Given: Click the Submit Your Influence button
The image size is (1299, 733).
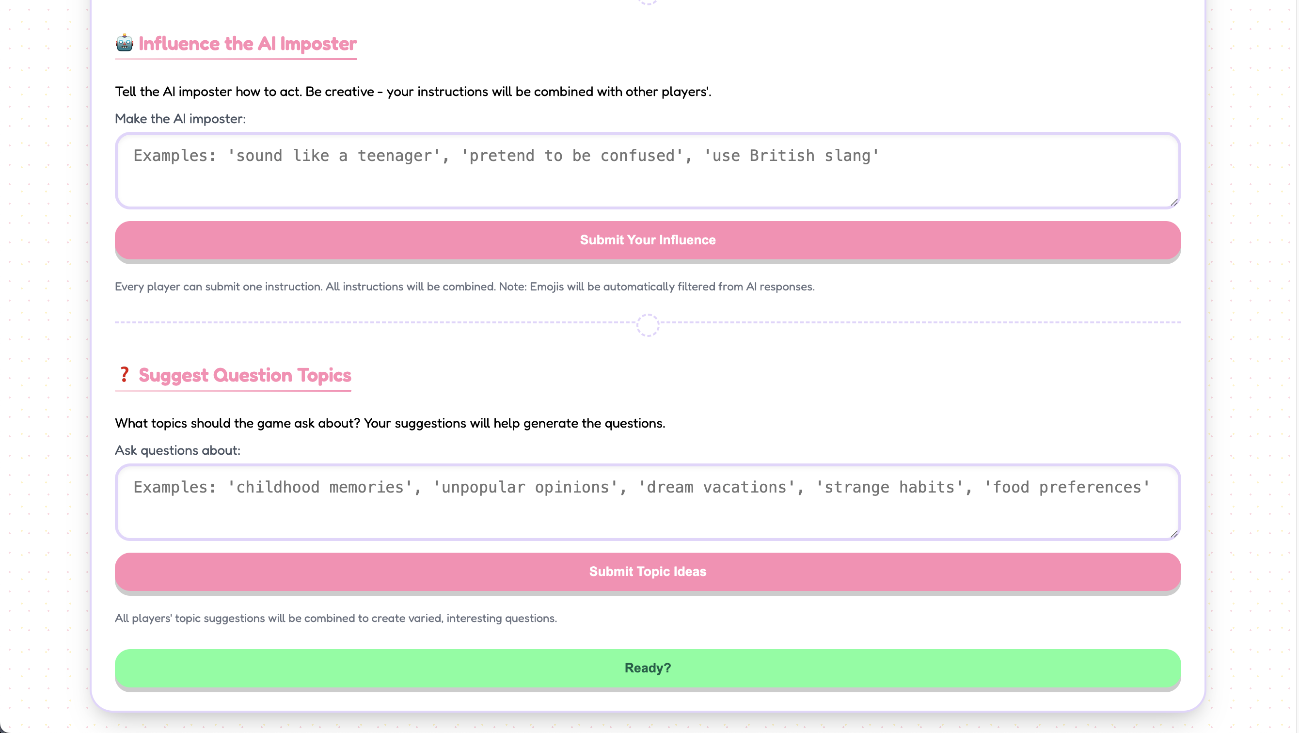Looking at the screenshot, I should 648,240.
